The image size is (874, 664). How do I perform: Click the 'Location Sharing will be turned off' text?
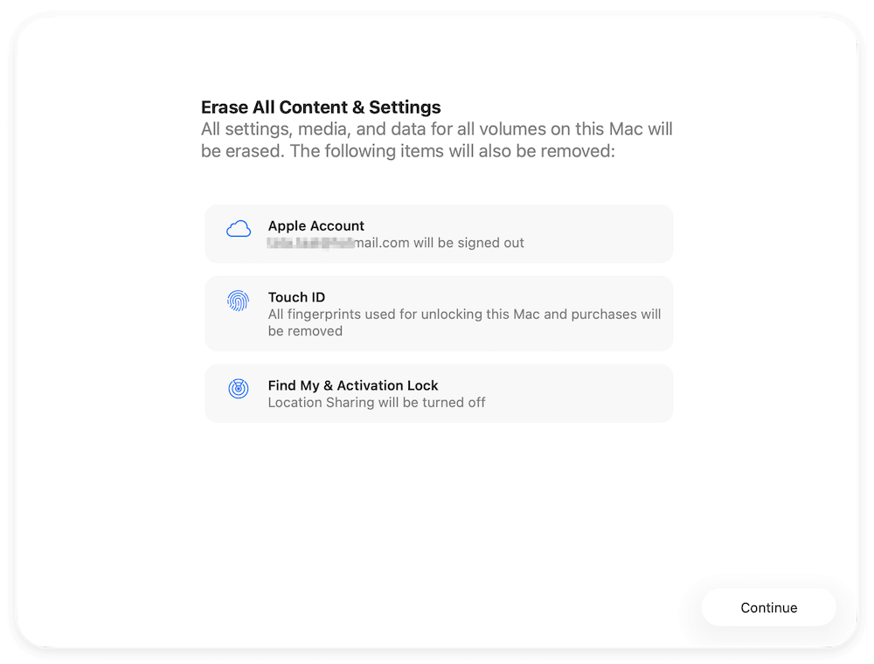[377, 402]
